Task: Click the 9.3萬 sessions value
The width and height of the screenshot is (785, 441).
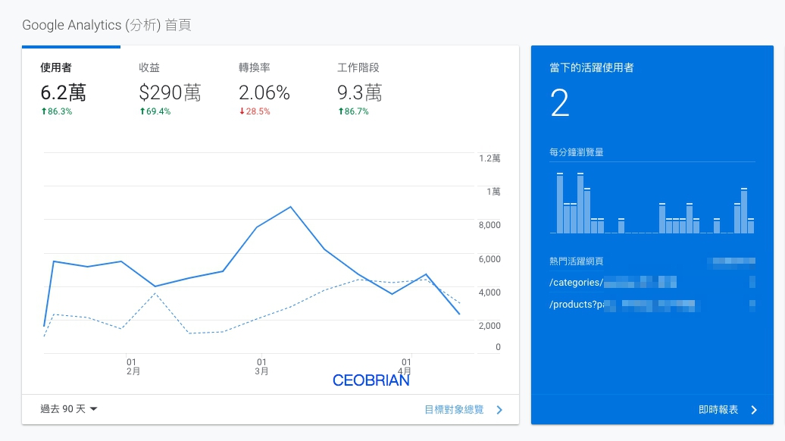Action: (x=359, y=92)
